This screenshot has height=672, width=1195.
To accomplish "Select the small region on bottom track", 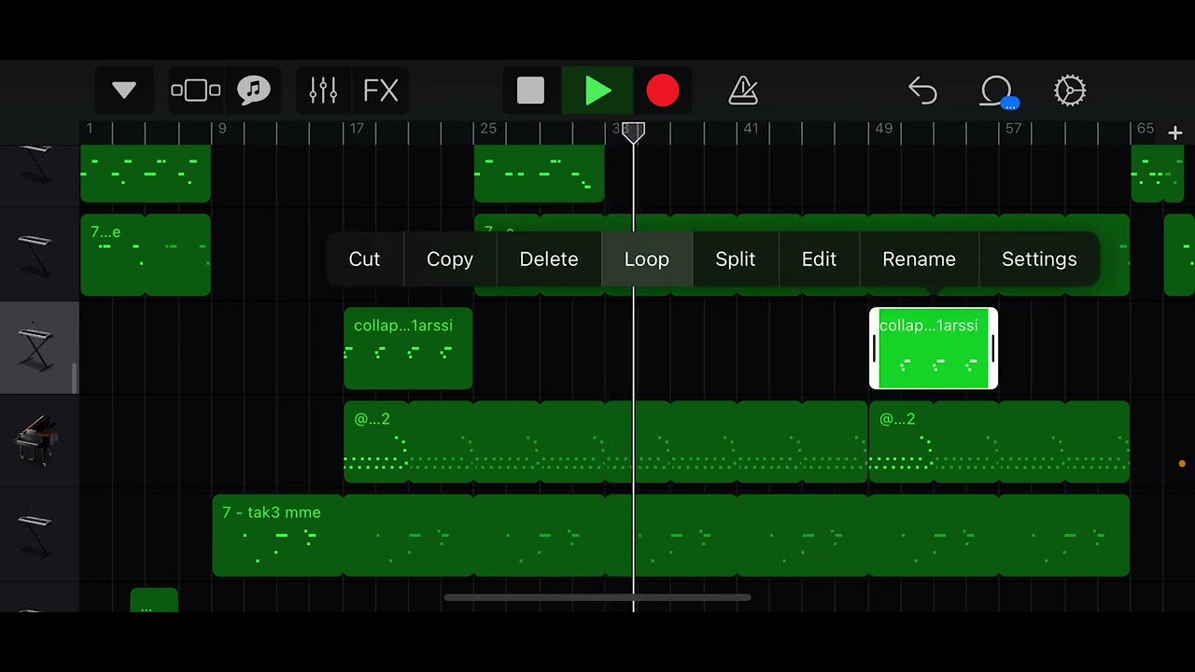I will pos(154,600).
